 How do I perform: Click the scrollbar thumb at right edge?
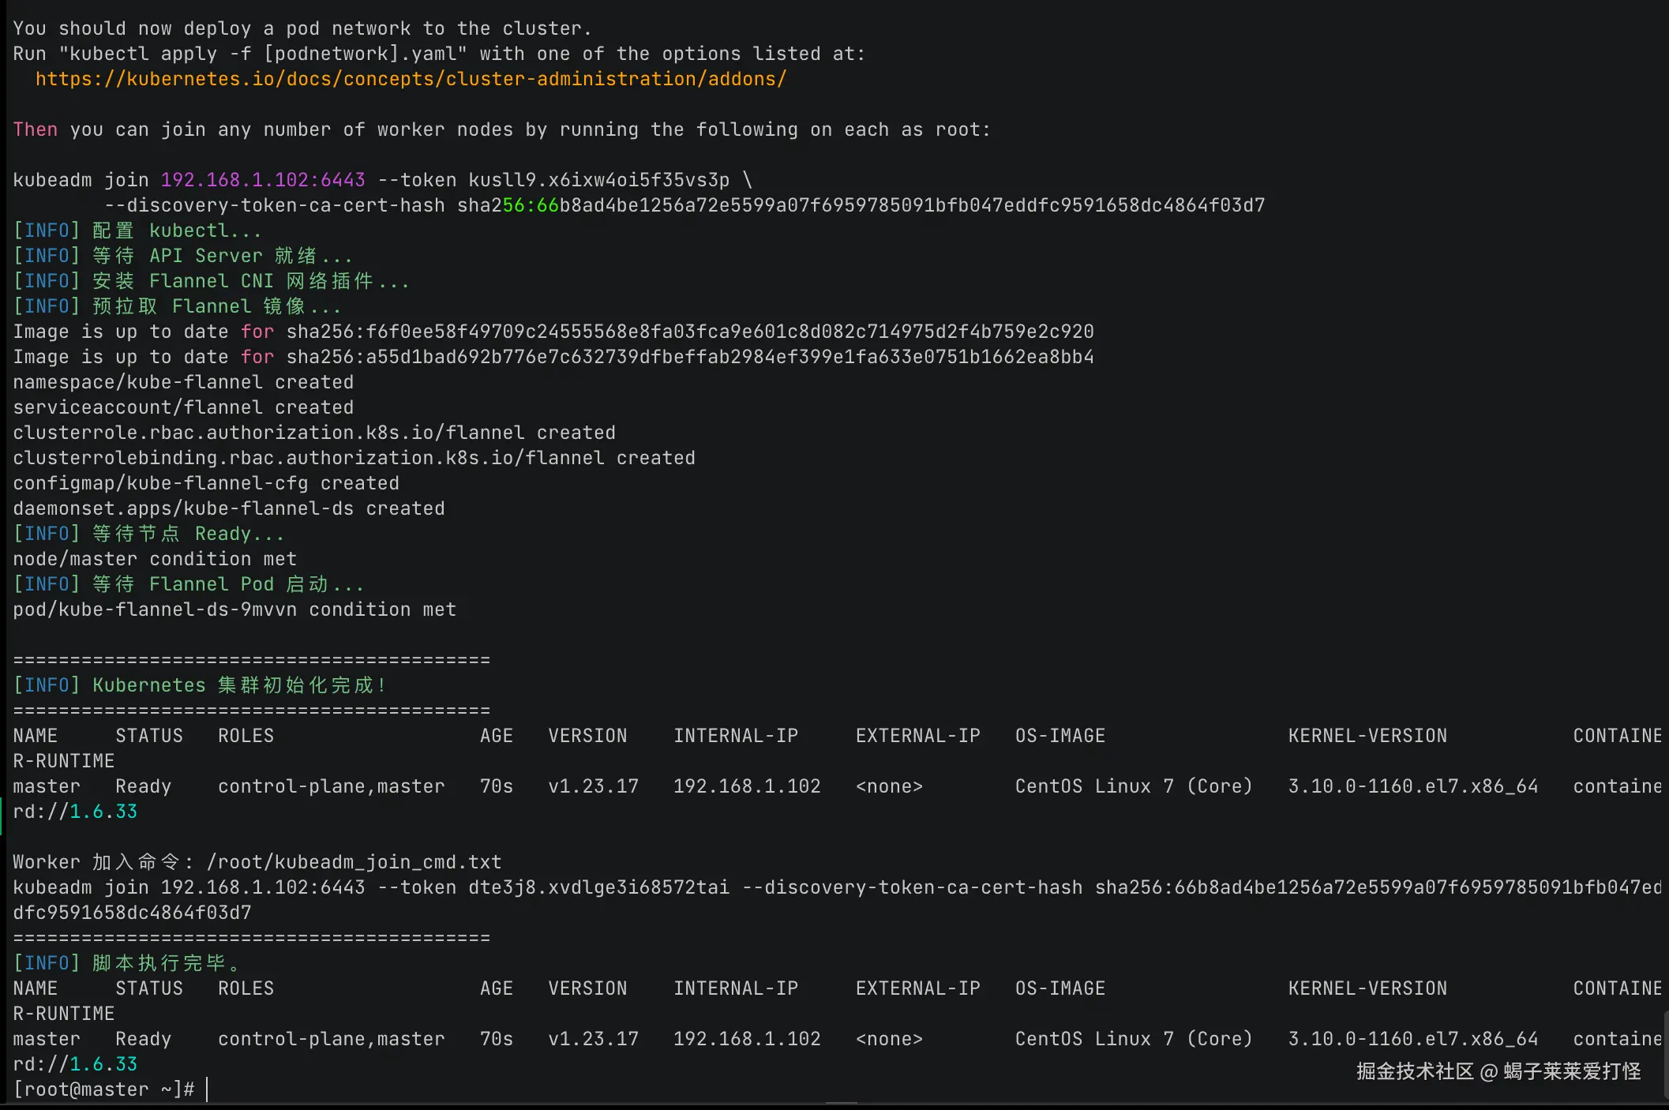[x=1665, y=1054]
